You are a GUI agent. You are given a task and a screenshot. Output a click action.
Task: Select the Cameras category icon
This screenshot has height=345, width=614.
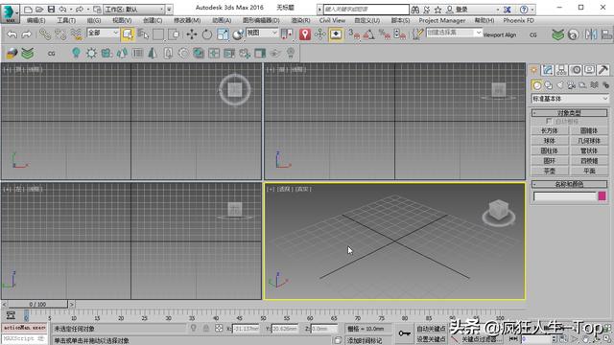pyautogui.click(x=572, y=85)
